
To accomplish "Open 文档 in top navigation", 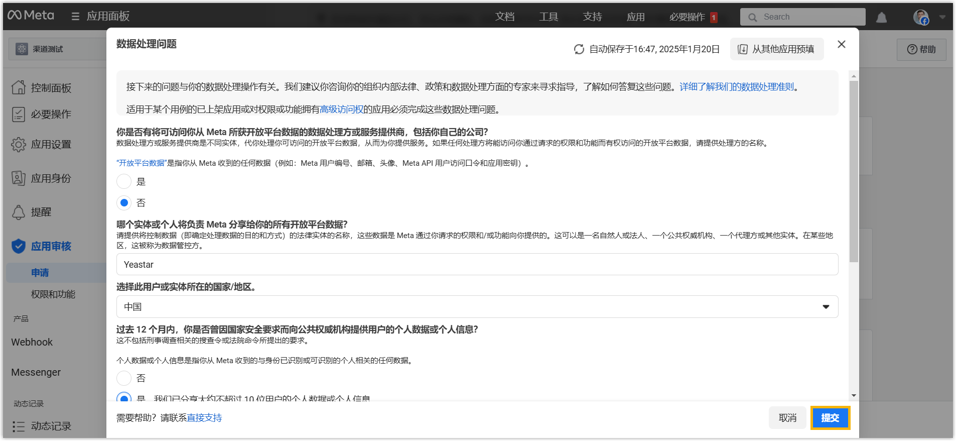I will point(504,17).
